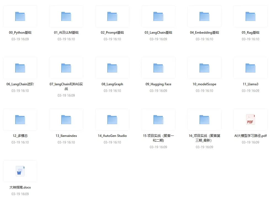Click the label 12_多模态

(x=20, y=136)
